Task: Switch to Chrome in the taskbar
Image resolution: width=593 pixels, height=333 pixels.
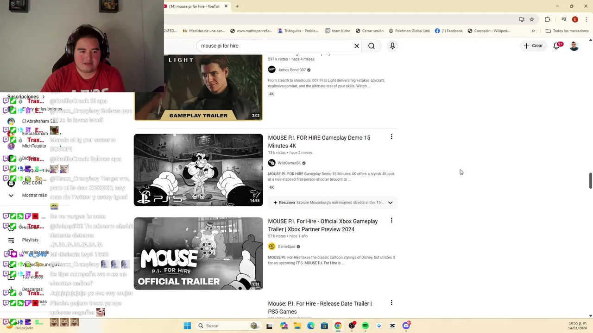Action: tap(338, 326)
